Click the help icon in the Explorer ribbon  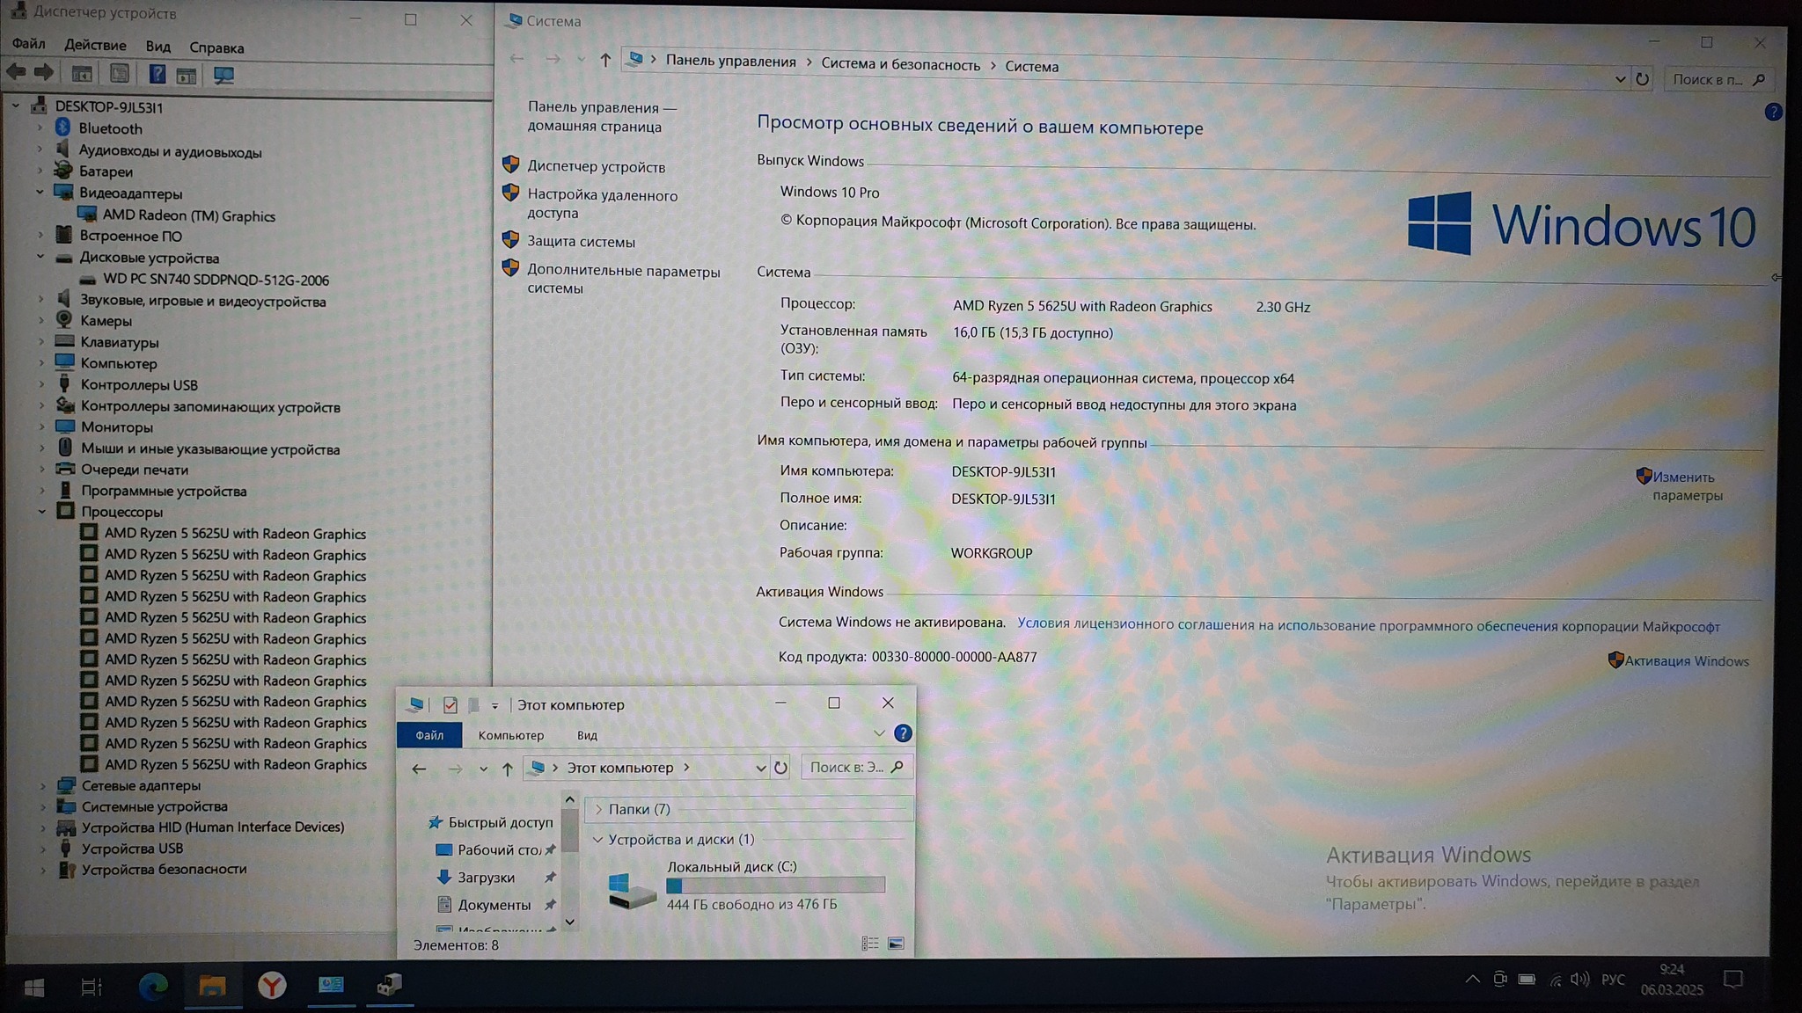[x=903, y=733]
